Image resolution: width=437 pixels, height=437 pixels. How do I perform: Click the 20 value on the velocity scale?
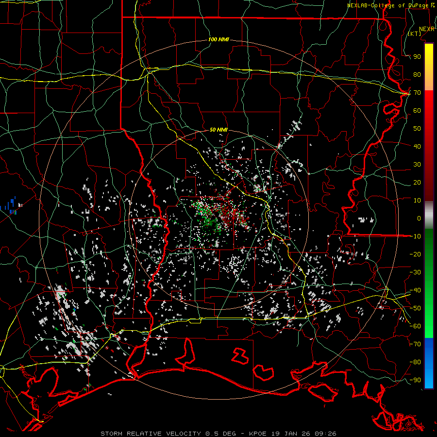click(x=417, y=183)
